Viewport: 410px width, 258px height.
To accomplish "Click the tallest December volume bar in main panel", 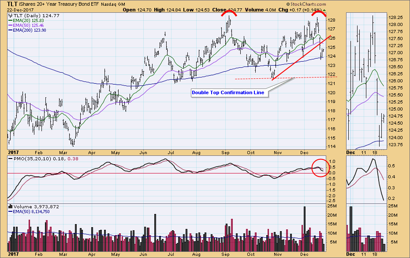I will [304, 229].
